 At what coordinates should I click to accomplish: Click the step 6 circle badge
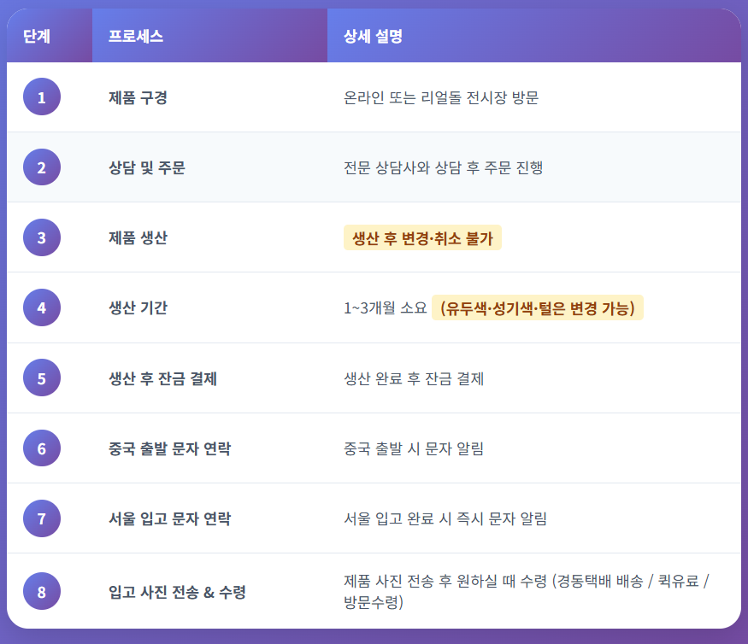click(42, 448)
